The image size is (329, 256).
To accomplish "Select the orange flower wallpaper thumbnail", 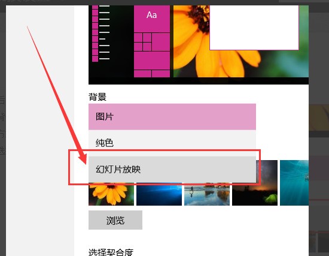I will pyautogui.click(x=111, y=194).
